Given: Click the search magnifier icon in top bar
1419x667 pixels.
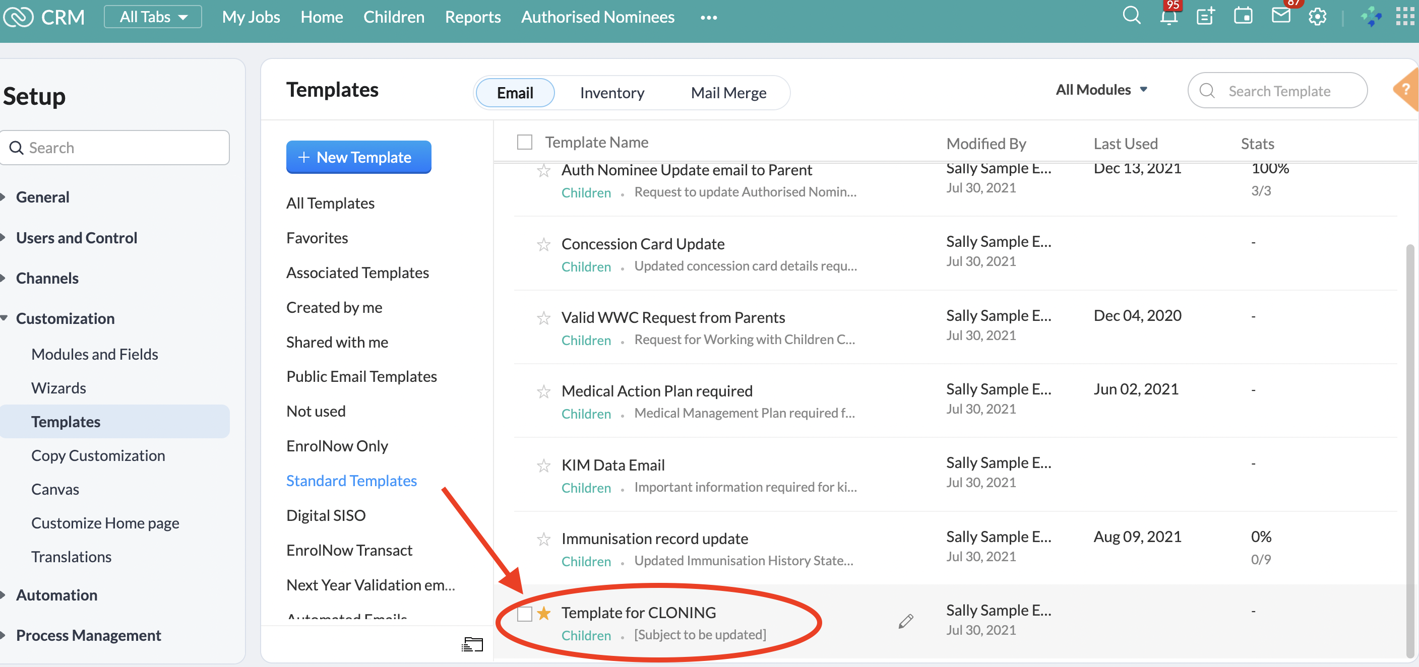Looking at the screenshot, I should pyautogui.click(x=1131, y=16).
